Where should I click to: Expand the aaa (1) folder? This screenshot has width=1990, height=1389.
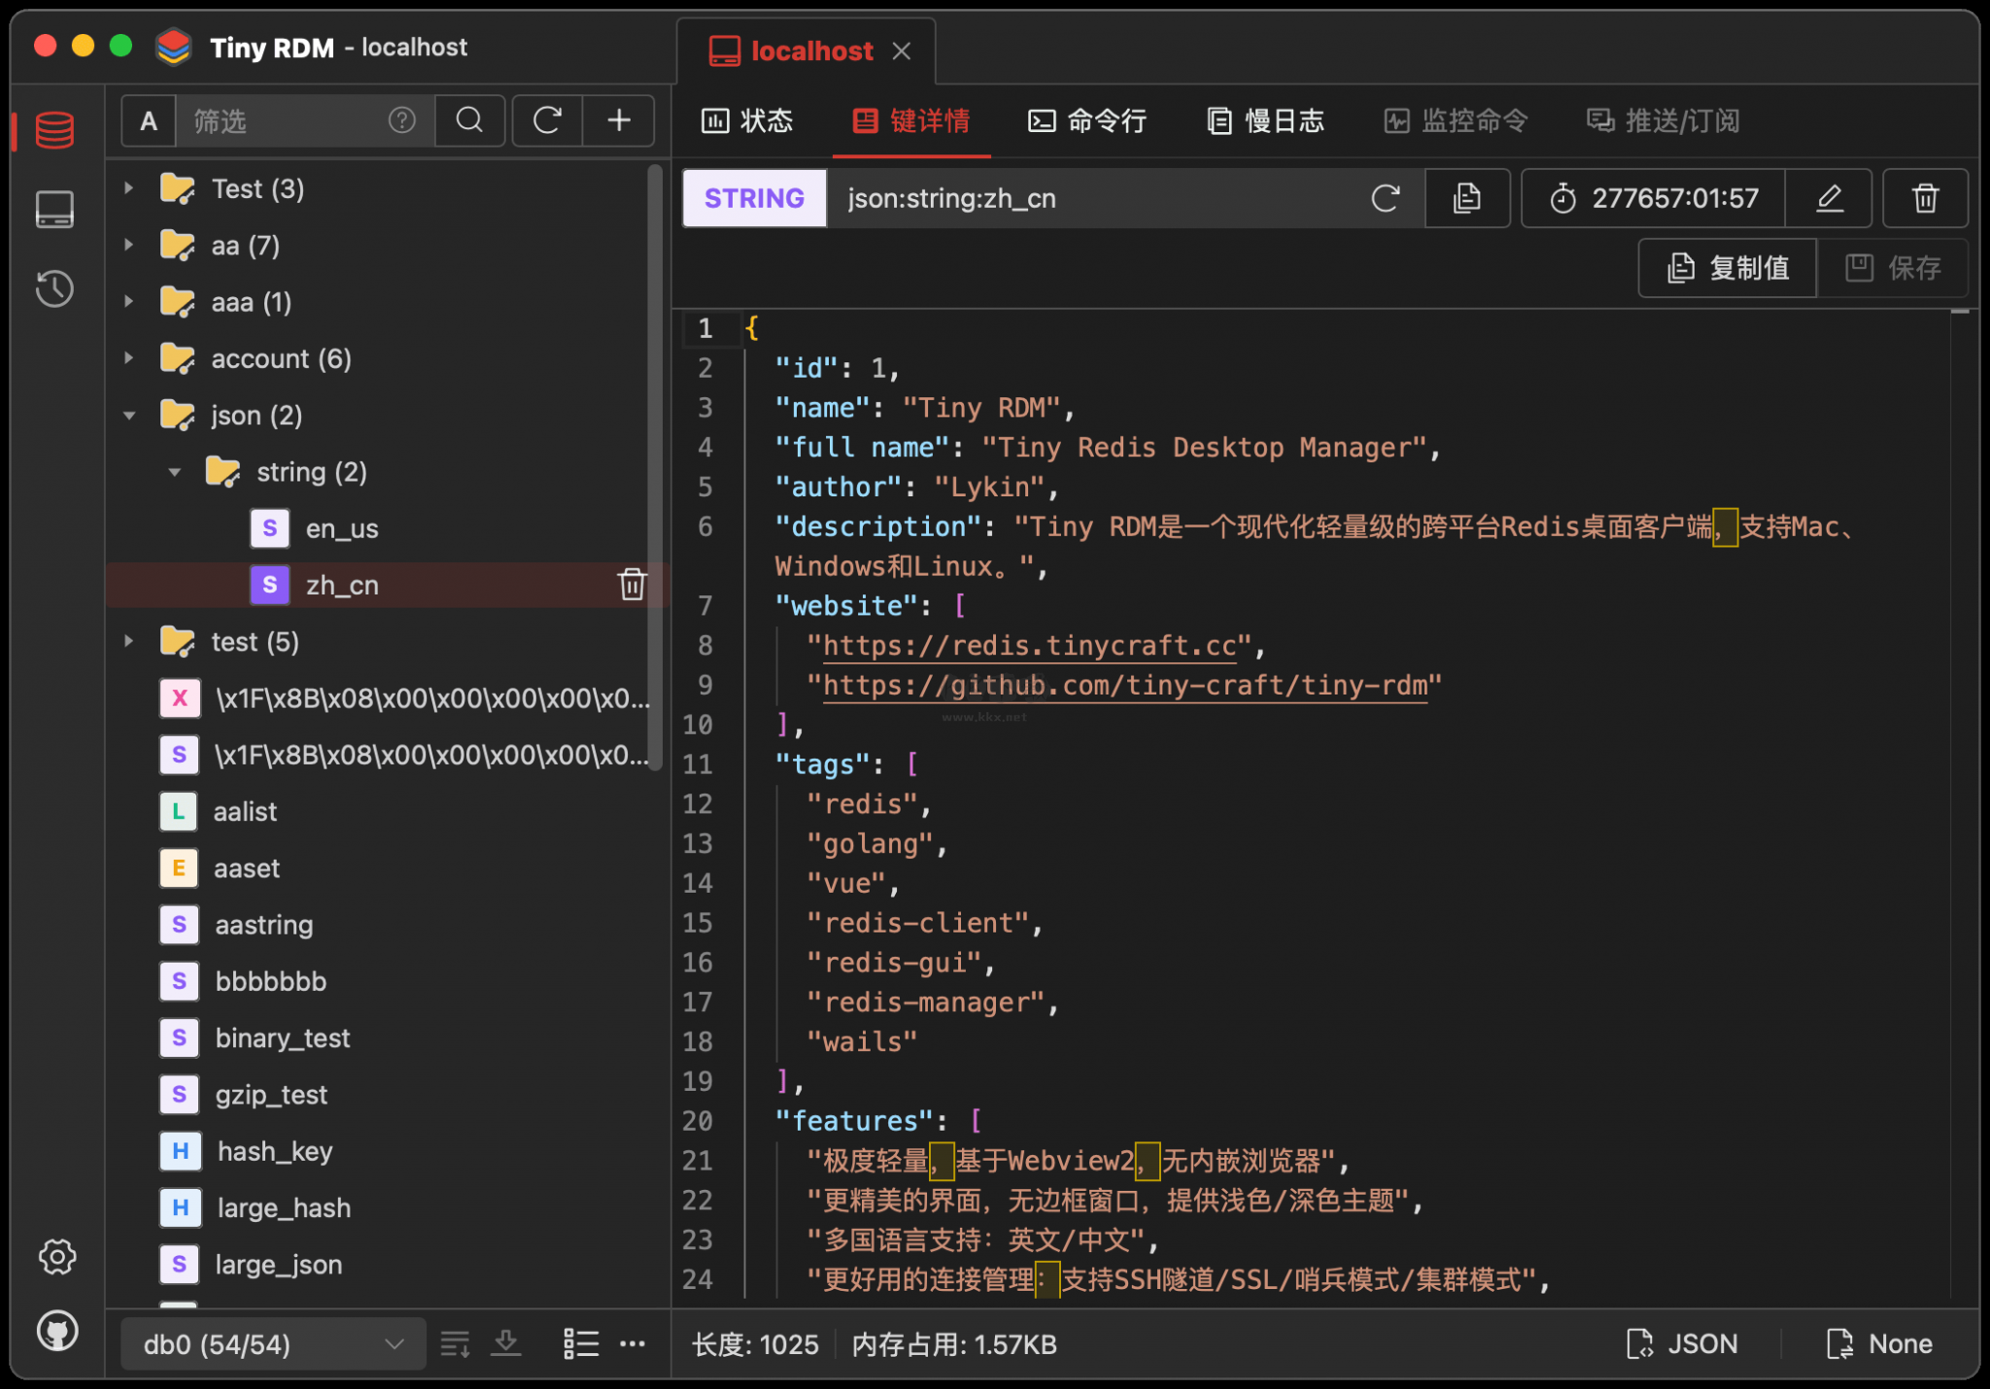(128, 302)
